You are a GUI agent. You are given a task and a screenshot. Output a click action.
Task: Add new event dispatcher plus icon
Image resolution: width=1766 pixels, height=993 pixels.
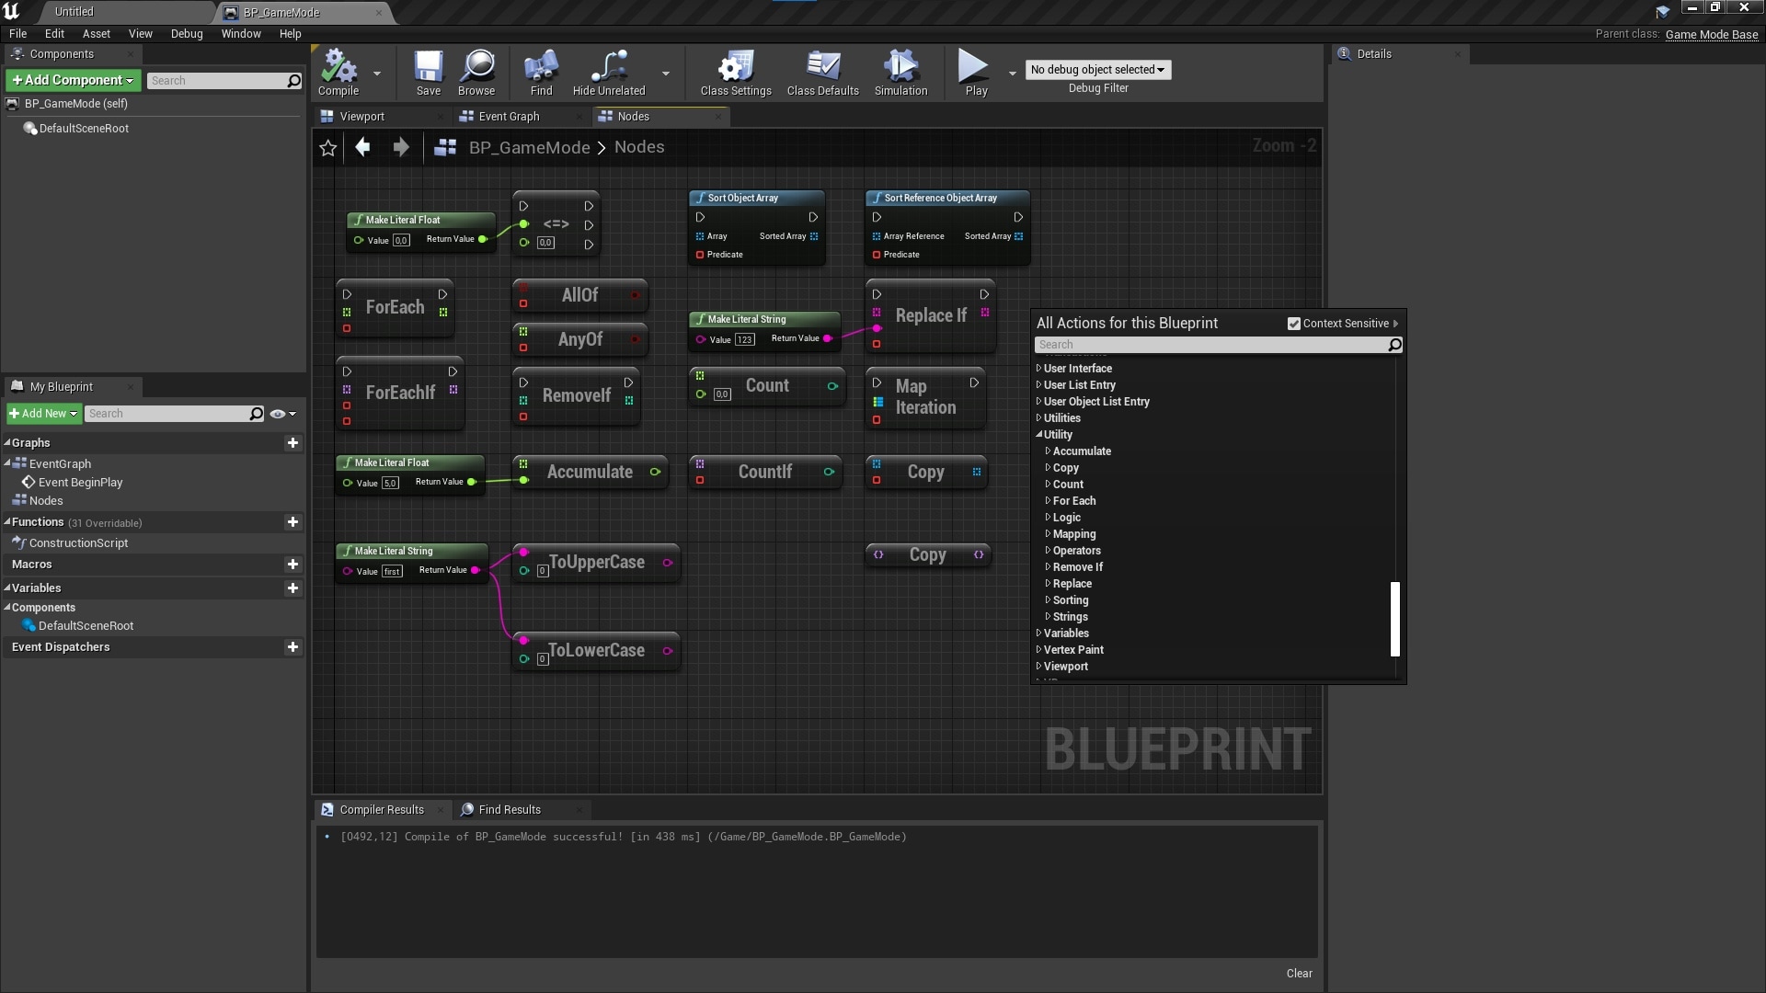[x=292, y=647]
